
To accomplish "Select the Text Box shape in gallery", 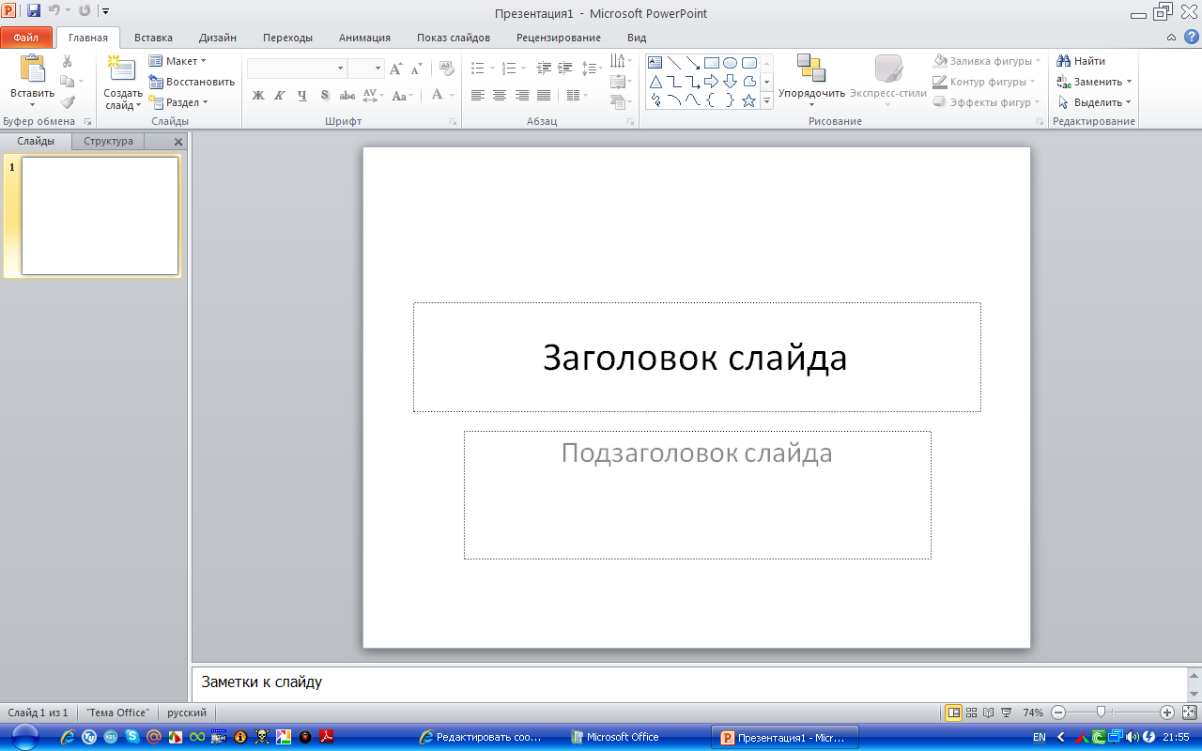I will tap(655, 63).
